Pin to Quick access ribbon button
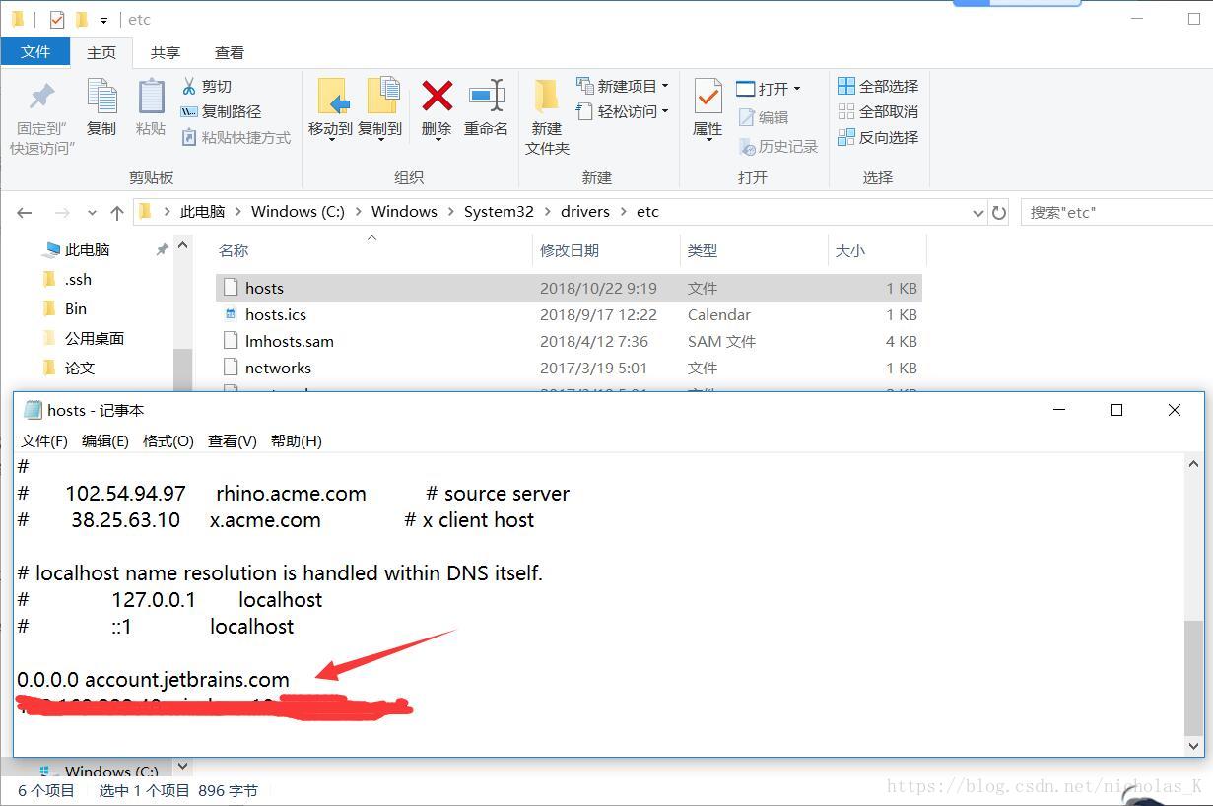Viewport: 1213px width, 806px height. (42, 118)
